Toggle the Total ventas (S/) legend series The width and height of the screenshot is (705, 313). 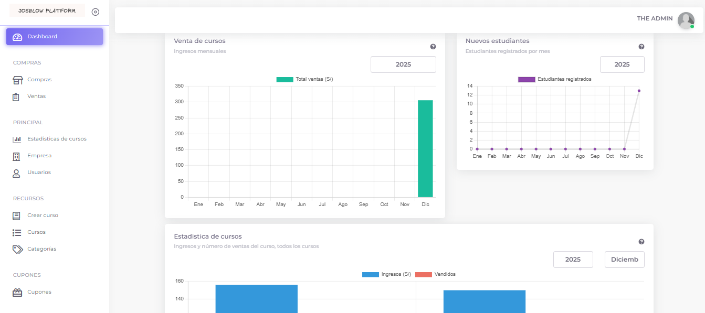coord(305,79)
